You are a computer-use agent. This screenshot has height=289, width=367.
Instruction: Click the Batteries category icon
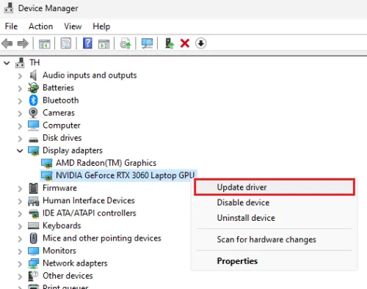33,88
